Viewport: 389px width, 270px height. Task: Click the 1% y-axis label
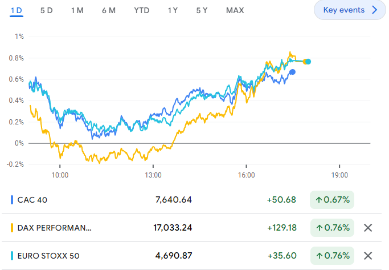click(19, 37)
